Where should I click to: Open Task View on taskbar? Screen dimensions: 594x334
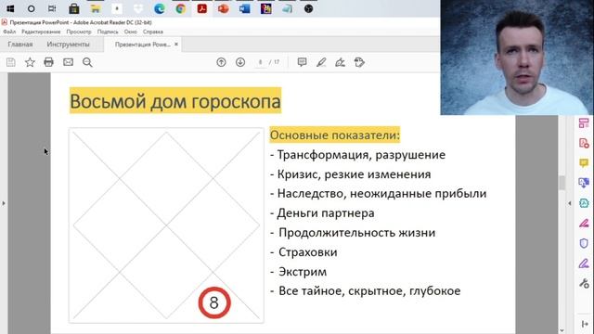point(52,8)
